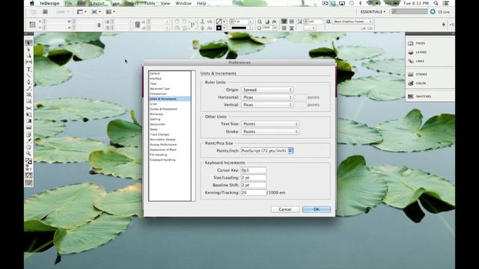
Task: Select Interface in preferences list
Action: click(156, 78)
